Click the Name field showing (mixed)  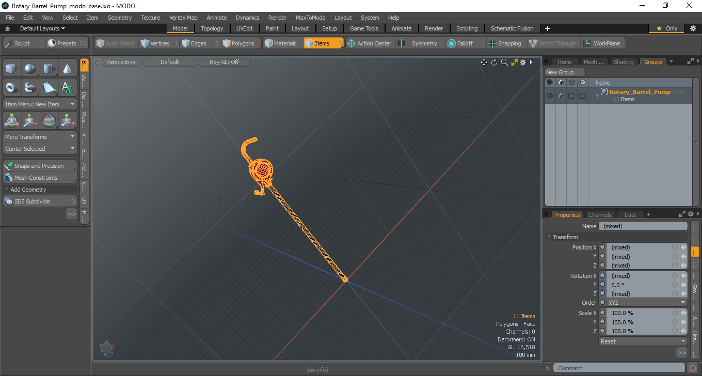(x=643, y=226)
